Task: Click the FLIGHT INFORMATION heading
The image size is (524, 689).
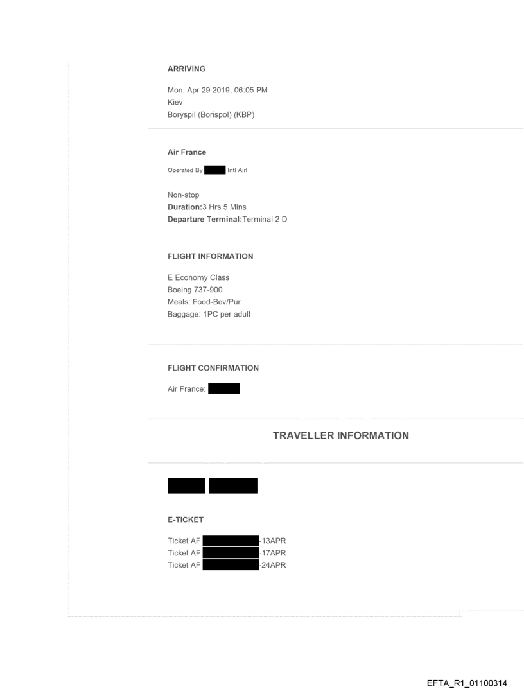Action: click(210, 256)
